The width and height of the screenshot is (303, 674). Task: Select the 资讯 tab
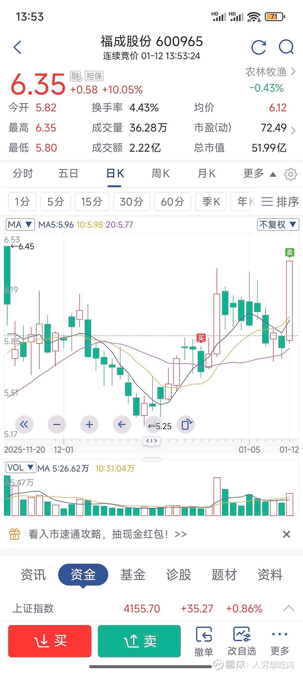[33, 575]
